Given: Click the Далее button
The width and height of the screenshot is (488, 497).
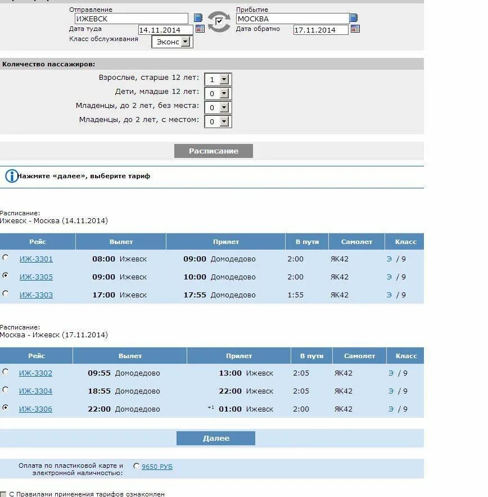Looking at the screenshot, I should tap(216, 439).
